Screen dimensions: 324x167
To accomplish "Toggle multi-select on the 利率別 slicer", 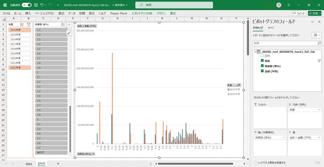I will (63, 25).
